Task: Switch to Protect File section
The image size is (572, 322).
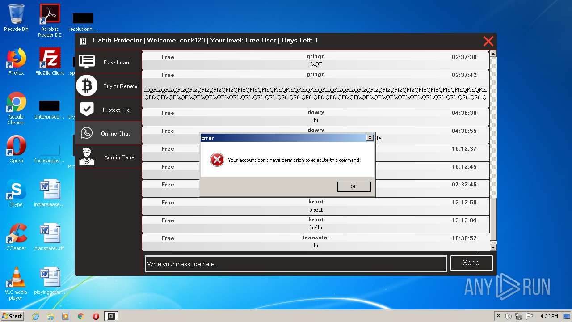Action: pos(116,110)
